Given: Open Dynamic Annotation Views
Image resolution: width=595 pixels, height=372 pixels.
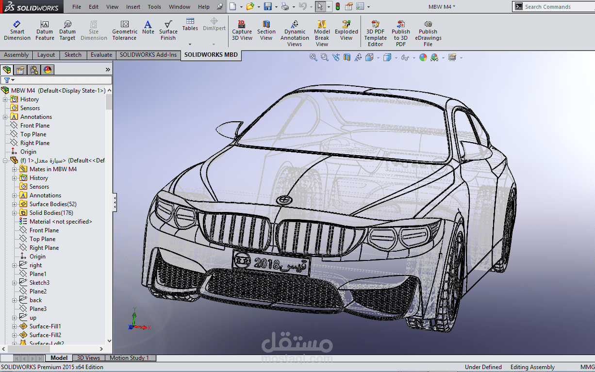Looking at the screenshot, I should [295, 33].
